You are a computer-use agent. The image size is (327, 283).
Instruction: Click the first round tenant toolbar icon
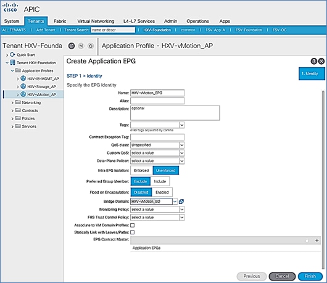(x=72, y=46)
